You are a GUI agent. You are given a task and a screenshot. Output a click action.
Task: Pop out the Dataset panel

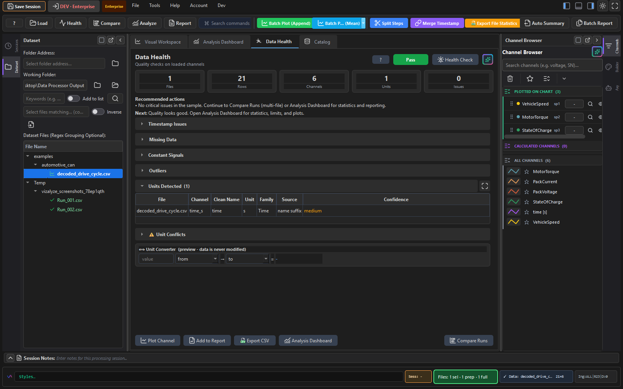111,40
